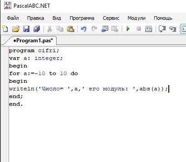This screenshot has width=186, height=162.
Task: Run the program with the green play button
Action: 128,28
